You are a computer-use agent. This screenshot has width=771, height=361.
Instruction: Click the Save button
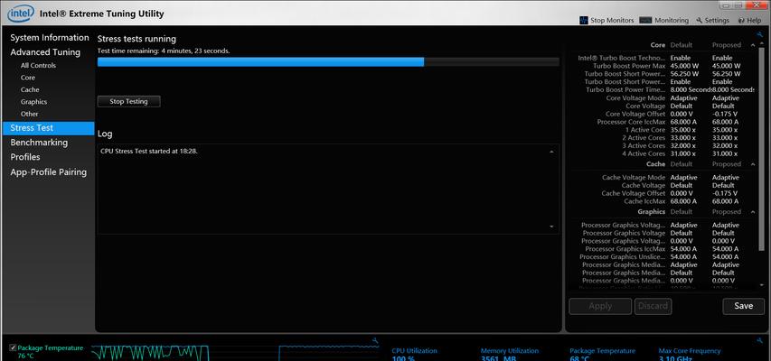coord(744,306)
